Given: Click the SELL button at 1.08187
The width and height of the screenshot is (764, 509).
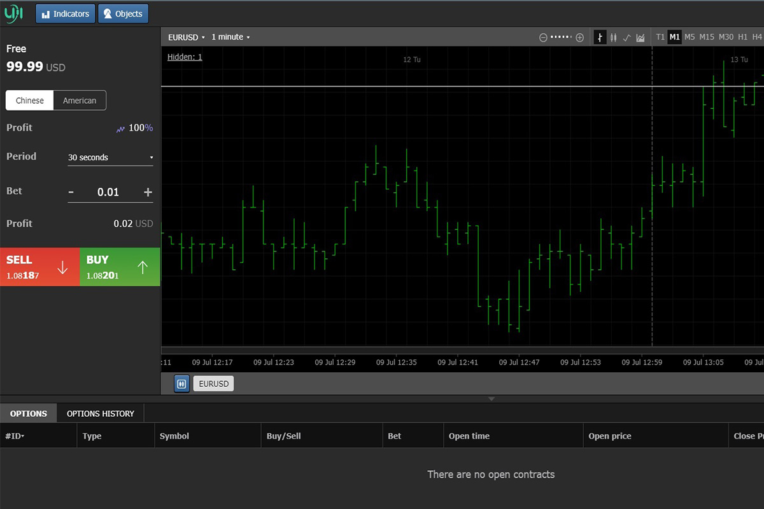Looking at the screenshot, I should [39, 267].
